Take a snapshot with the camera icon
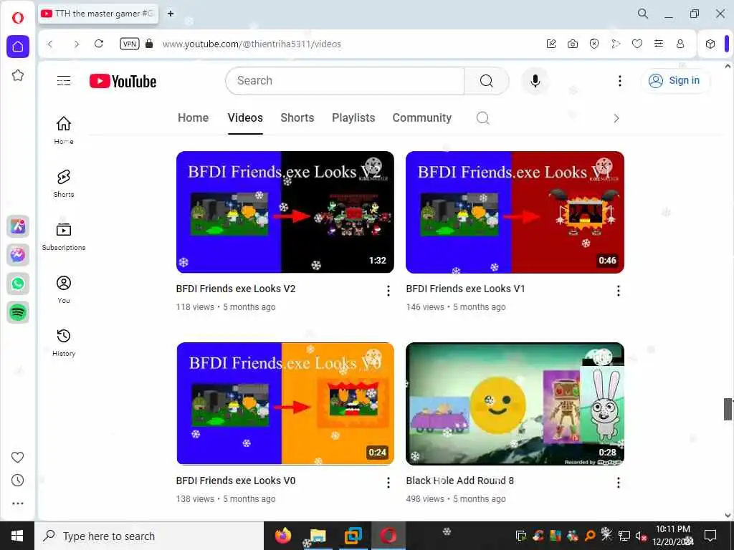This screenshot has width=734, height=550. (x=573, y=44)
